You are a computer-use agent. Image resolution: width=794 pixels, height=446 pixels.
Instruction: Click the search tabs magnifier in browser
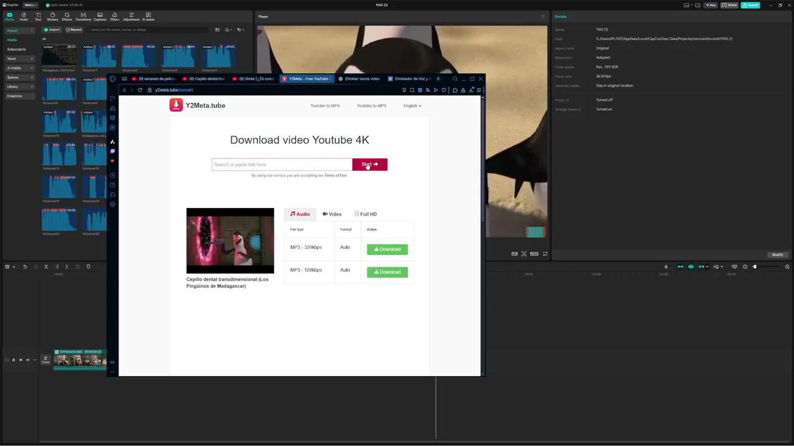click(455, 79)
